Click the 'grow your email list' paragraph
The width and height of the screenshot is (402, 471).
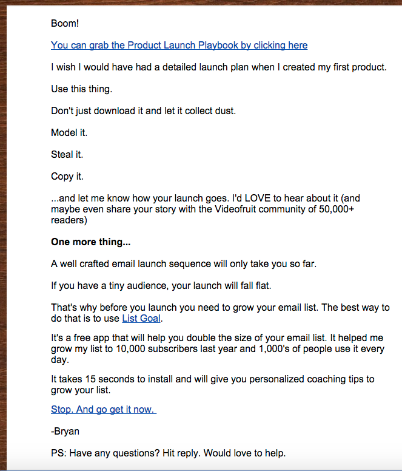[x=220, y=313]
